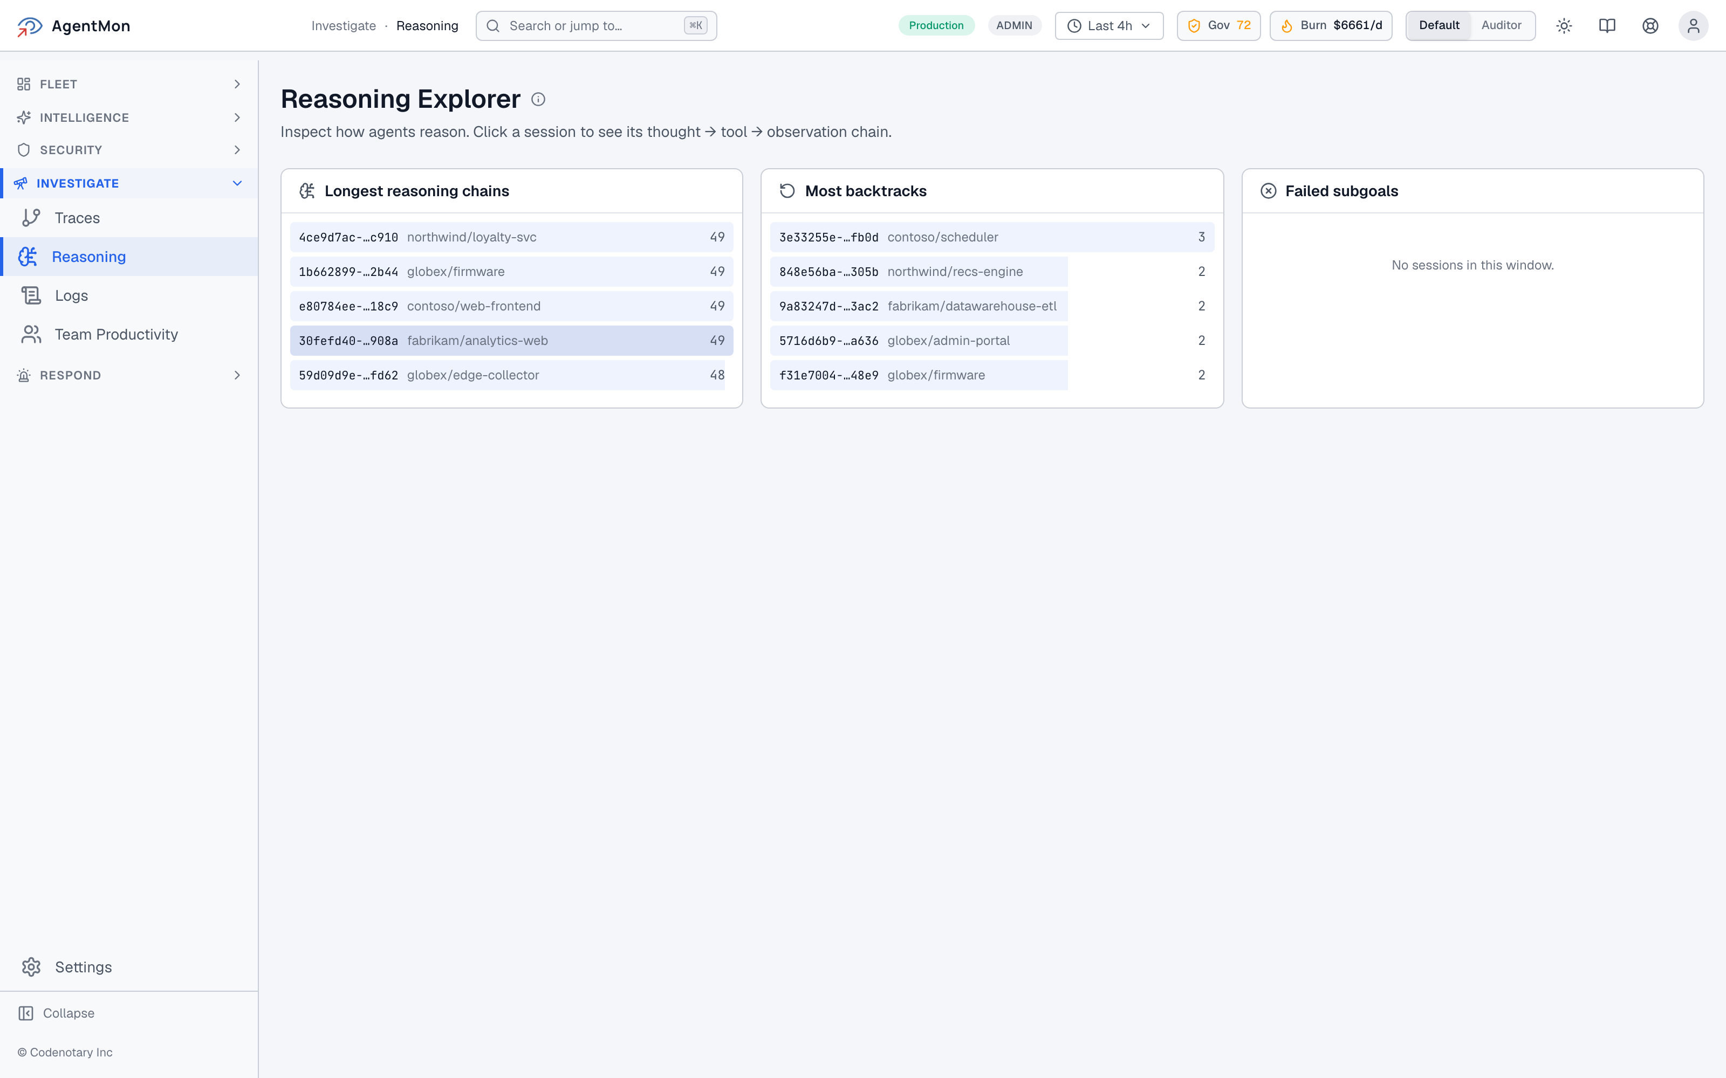Toggle the light theme sun icon
The height and width of the screenshot is (1078, 1726).
(x=1564, y=26)
